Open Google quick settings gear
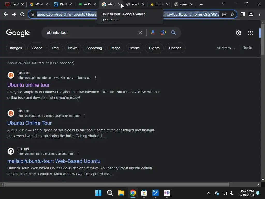The width and height of the screenshot is (265, 199). [x=238, y=33]
